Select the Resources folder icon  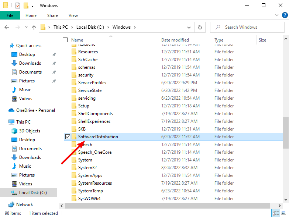point(74,52)
